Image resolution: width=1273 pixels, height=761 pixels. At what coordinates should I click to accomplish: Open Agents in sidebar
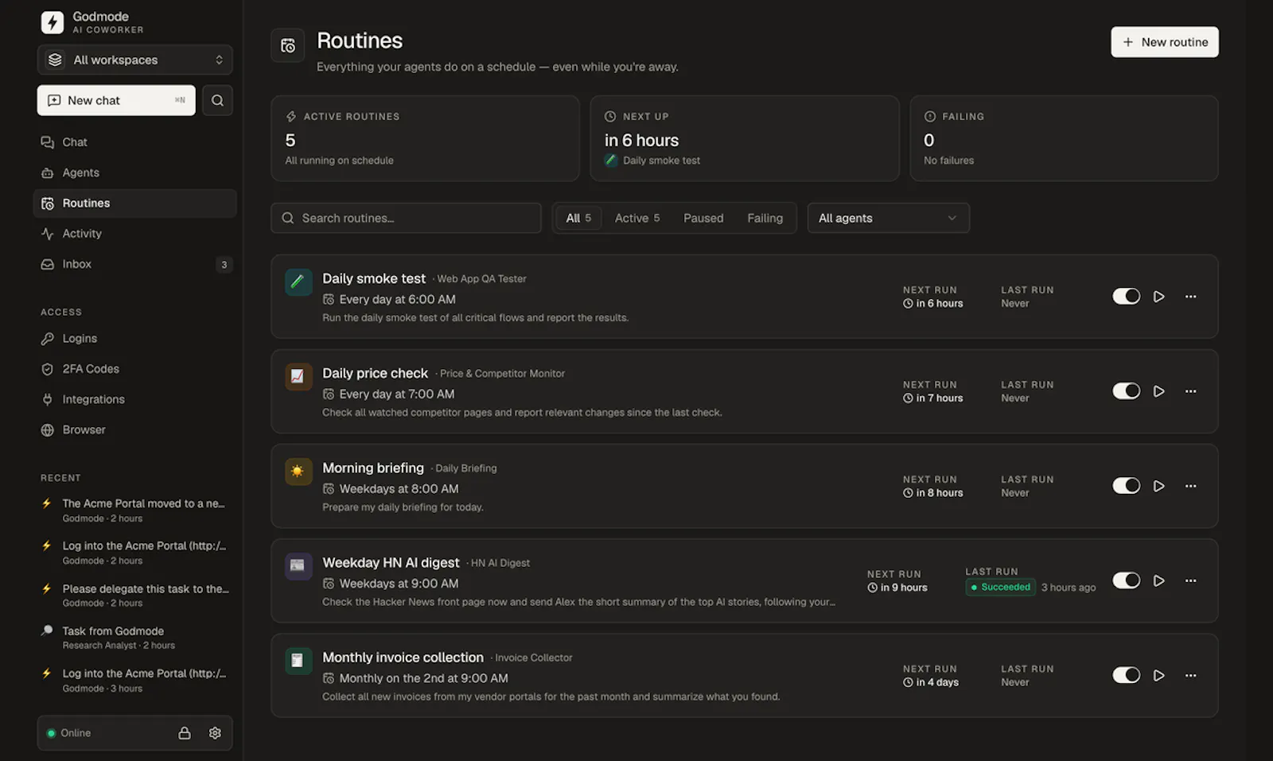[134, 173]
